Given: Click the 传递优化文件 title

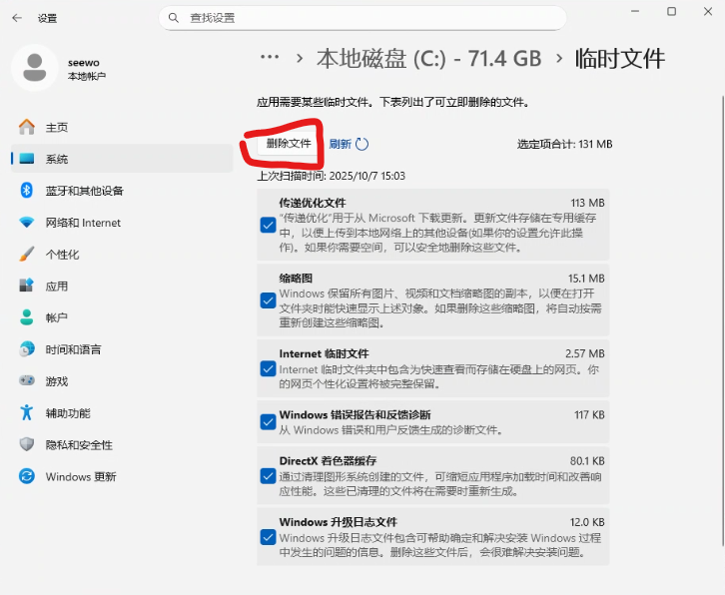Looking at the screenshot, I should click(313, 203).
